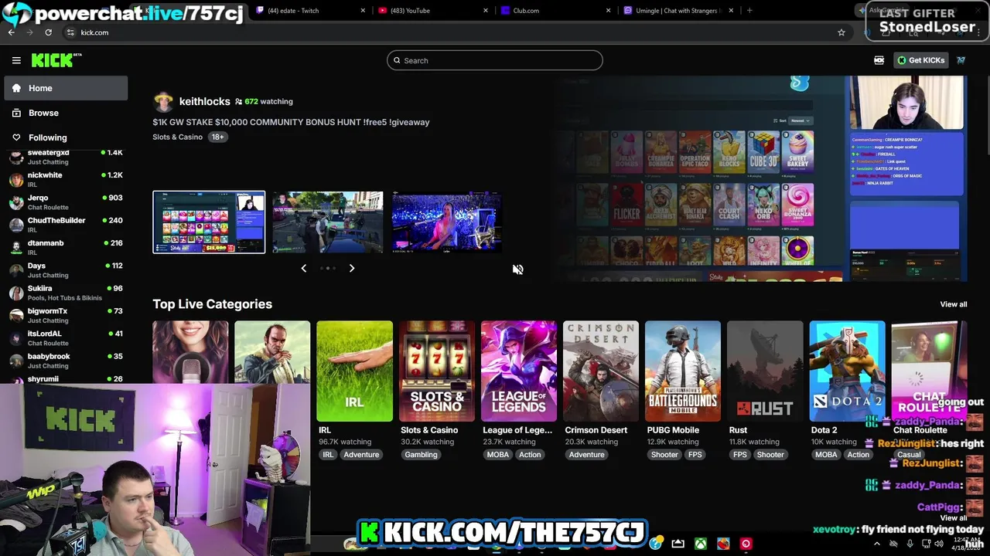Screen dimensions: 990x556
Task: Switch to the edate - Twitch tab
Action: [x=309, y=11]
